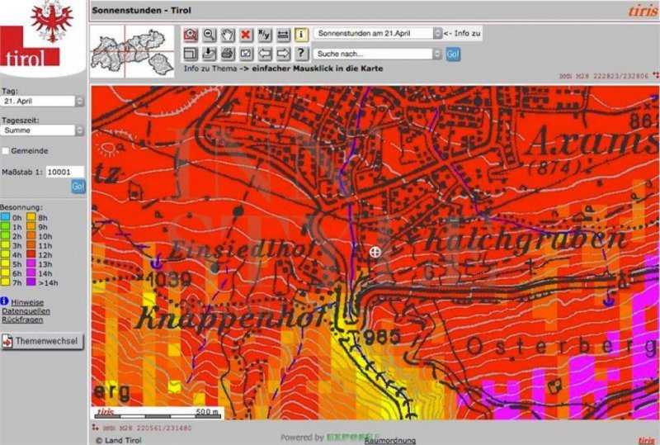Open the Datenquellen link
The width and height of the screenshot is (660, 445).
click(26, 310)
